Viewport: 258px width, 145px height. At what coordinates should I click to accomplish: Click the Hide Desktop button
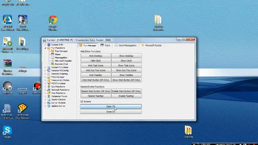click(96, 56)
